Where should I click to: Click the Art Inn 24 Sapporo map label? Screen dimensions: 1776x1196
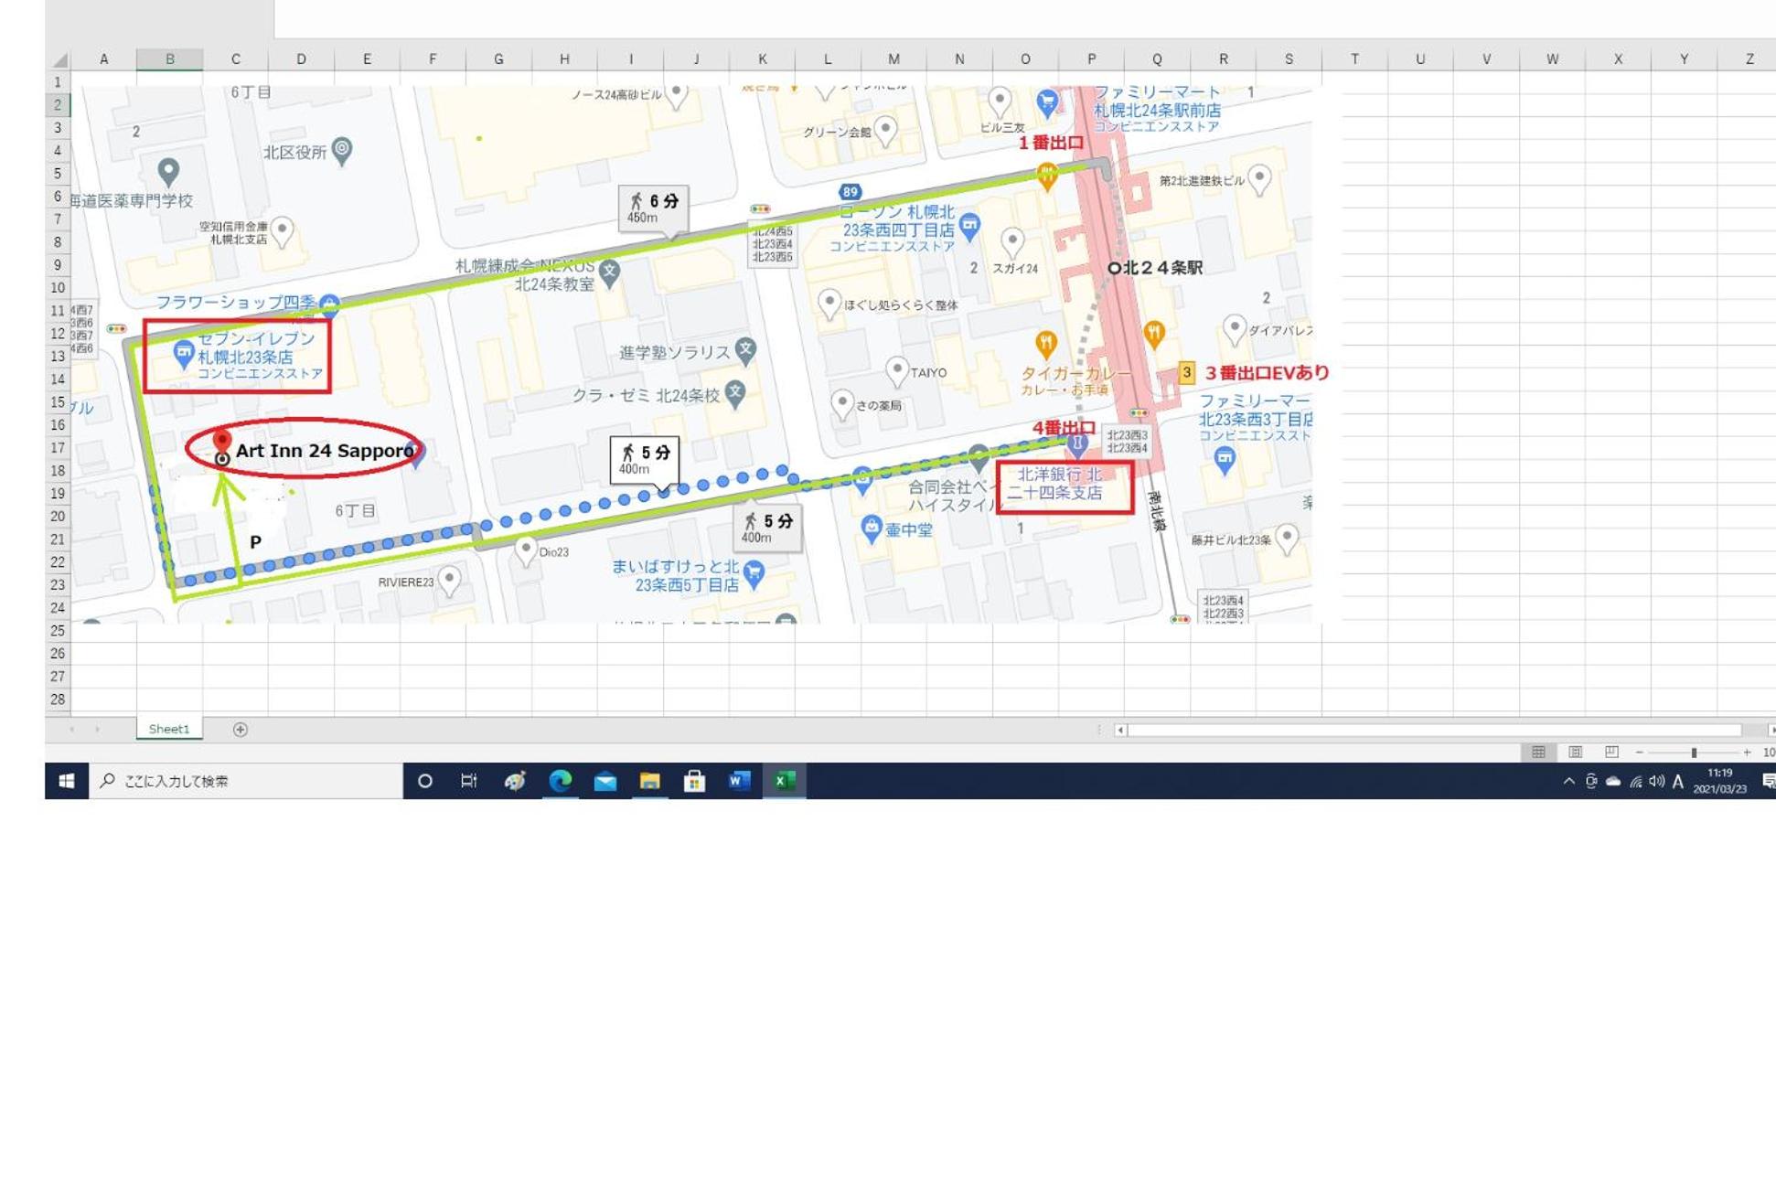pos(325,450)
